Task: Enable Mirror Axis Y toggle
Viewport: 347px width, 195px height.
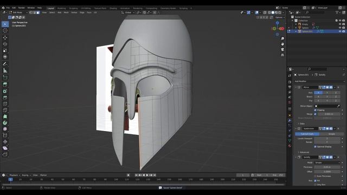Action: point(327,93)
